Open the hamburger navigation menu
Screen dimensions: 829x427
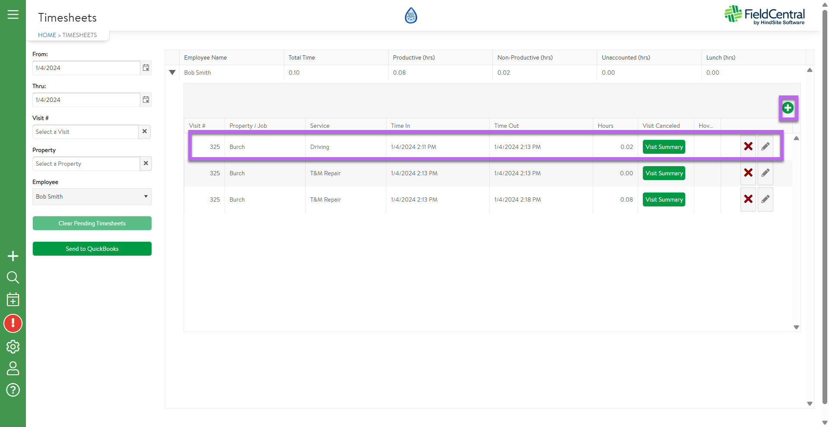point(13,15)
